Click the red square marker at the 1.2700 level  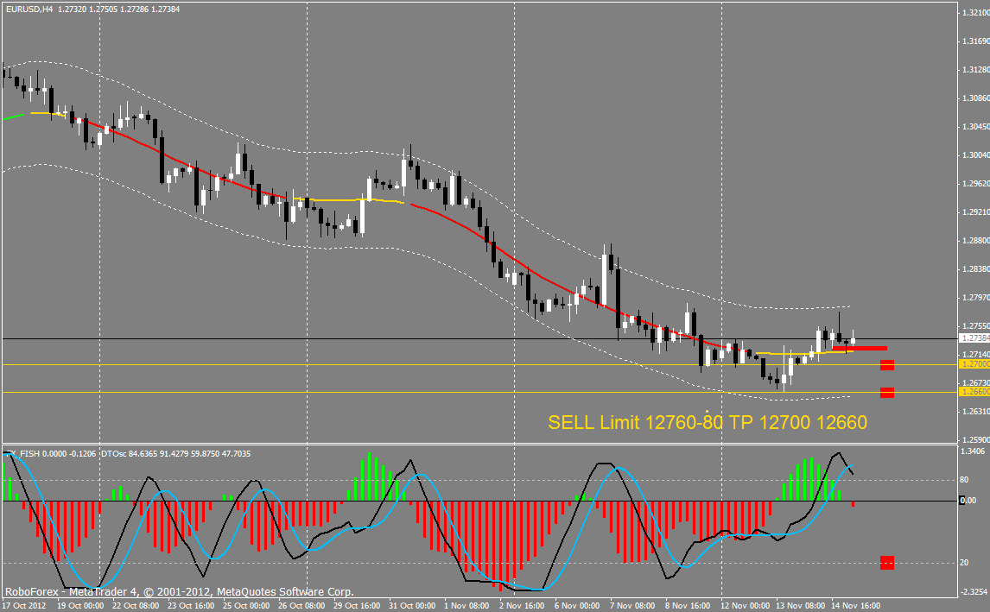click(x=886, y=365)
